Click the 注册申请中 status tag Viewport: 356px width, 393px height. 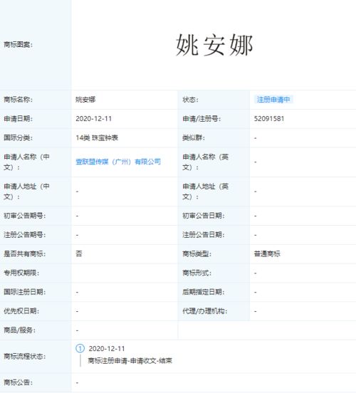point(273,100)
